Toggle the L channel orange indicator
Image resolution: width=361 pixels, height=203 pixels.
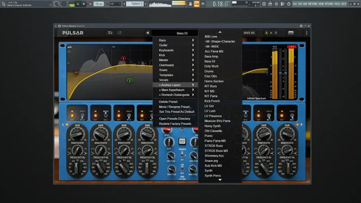67,125
